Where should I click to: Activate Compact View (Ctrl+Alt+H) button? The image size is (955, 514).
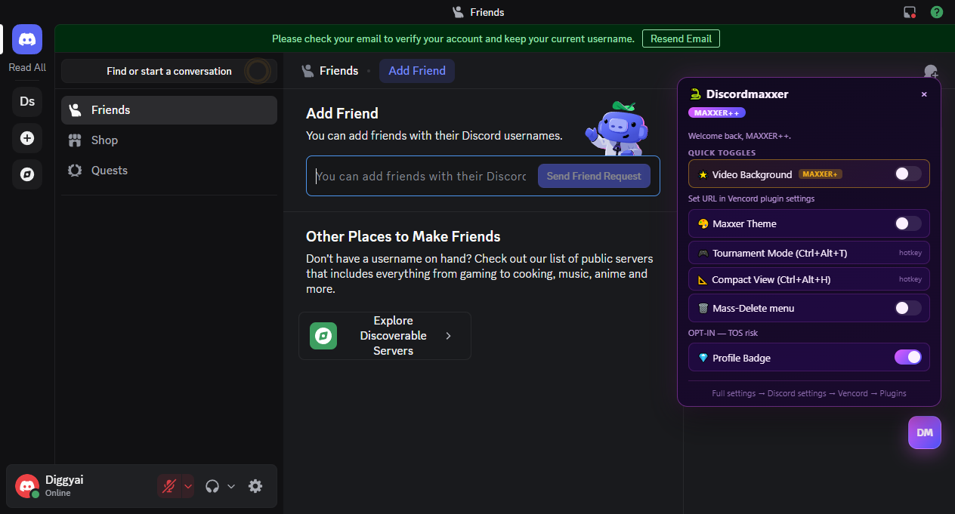point(809,279)
